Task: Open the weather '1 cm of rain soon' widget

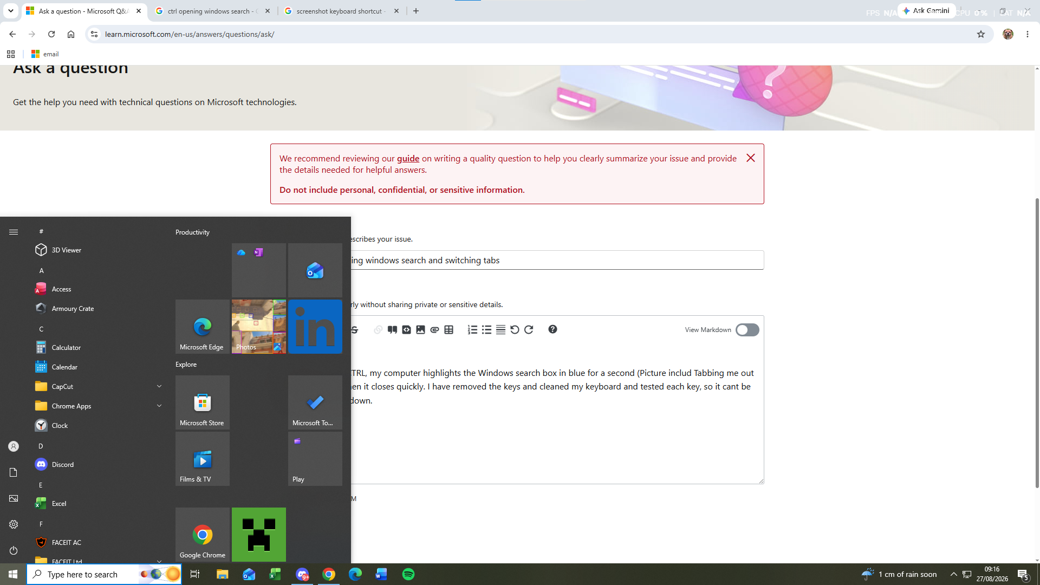Action: click(899, 574)
